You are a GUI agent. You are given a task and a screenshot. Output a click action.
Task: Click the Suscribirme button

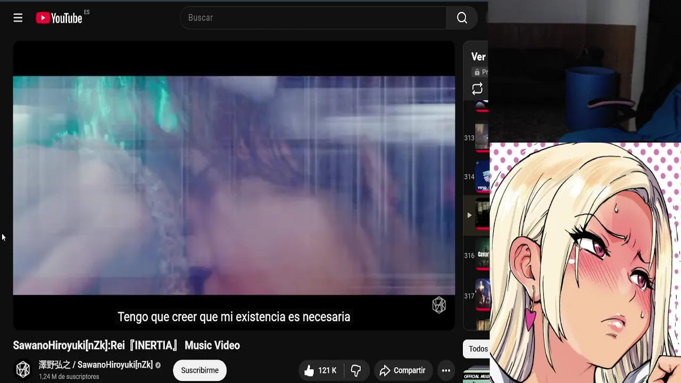[200, 370]
